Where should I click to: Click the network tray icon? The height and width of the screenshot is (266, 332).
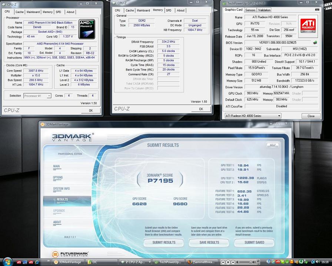[x=313, y=262]
